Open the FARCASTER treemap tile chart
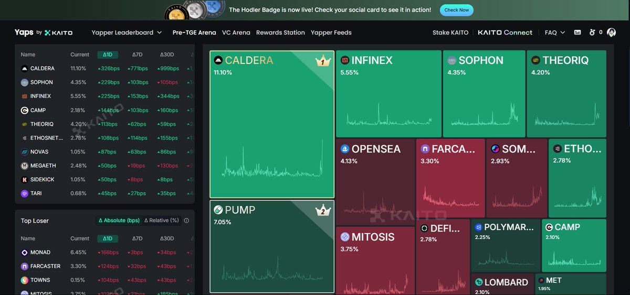The height and width of the screenshot is (295, 630). click(x=450, y=179)
